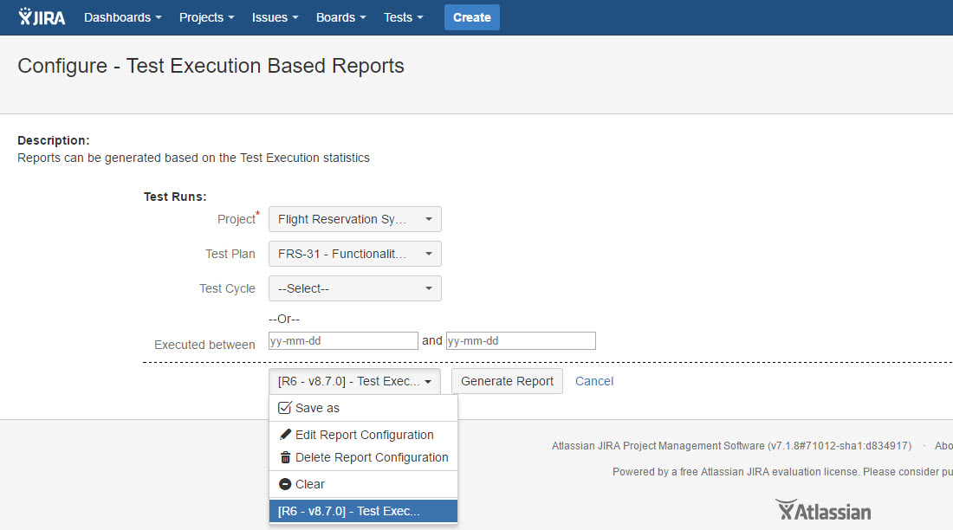Click the JIRA logo in header
Viewport: 953px width, 530px height.
pyautogui.click(x=42, y=17)
